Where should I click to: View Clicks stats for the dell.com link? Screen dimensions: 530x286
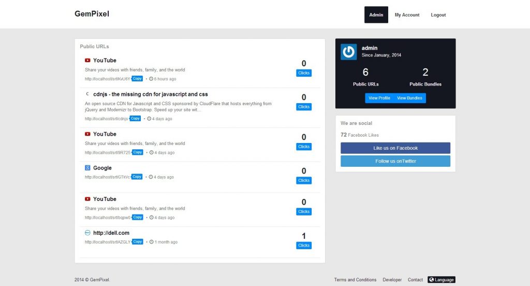pyautogui.click(x=303, y=246)
